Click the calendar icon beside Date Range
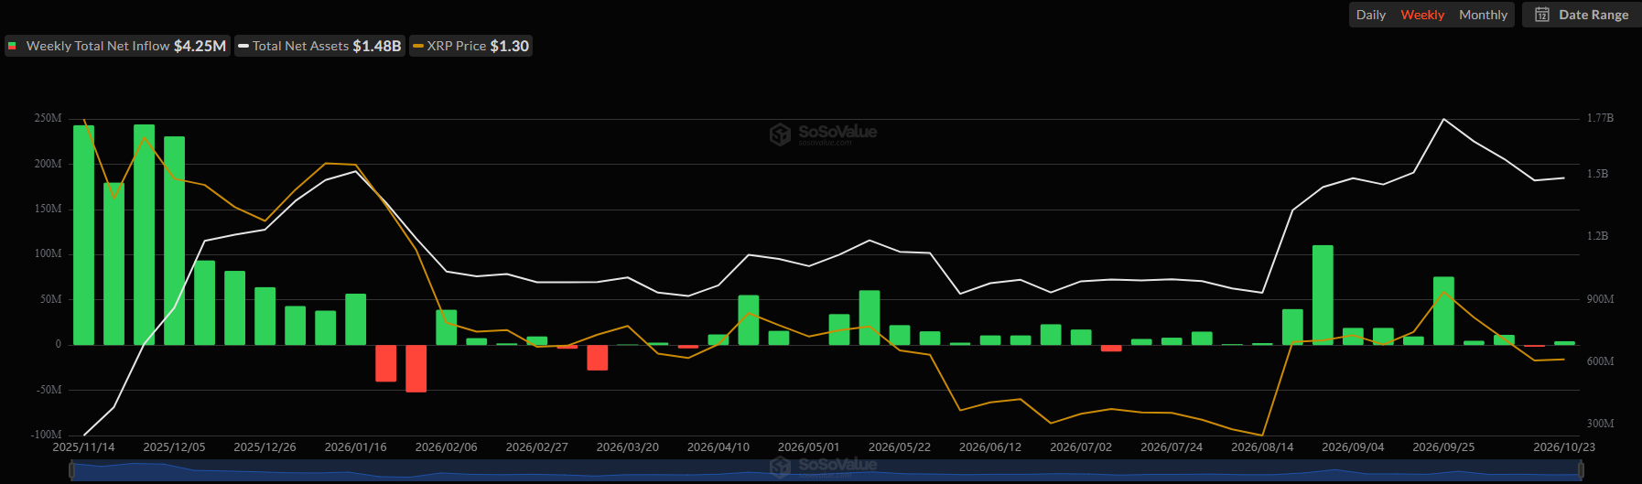Viewport: 1642px width, 484px height. (1542, 15)
